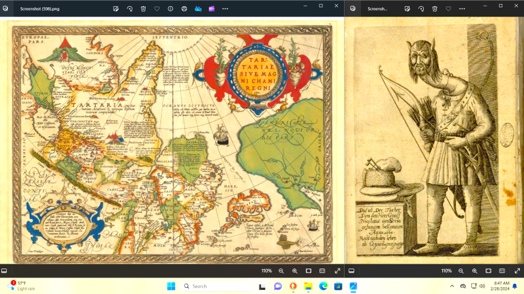524x294 pixels.
Task: Enter fullscreen in the left Photos window
Action: pyautogui.click(x=337, y=271)
